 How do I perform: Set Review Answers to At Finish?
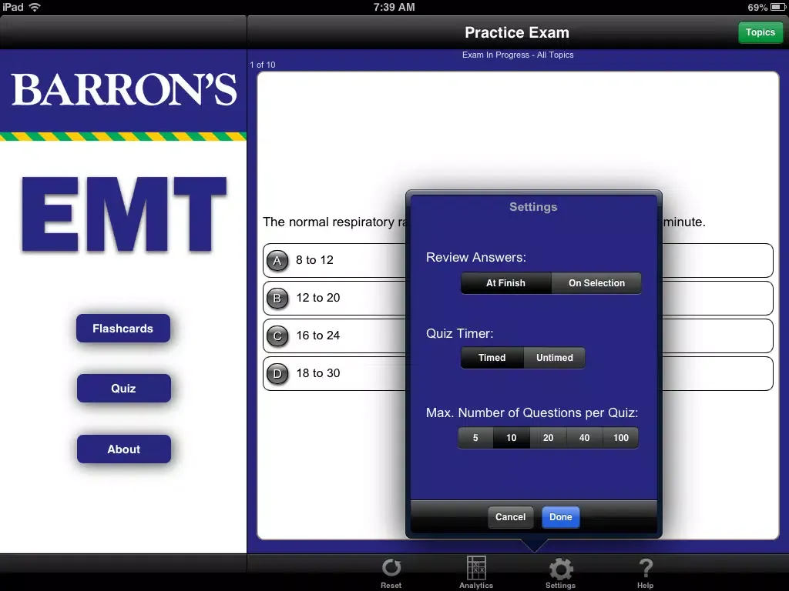point(505,283)
